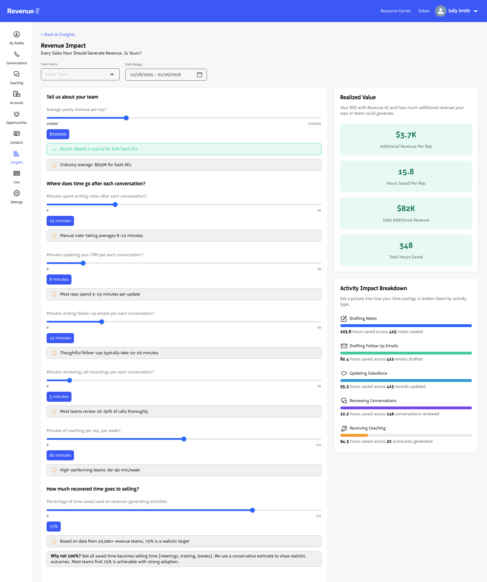Click the note-writing minutes slider handle
487x582 pixels.
[115, 205]
